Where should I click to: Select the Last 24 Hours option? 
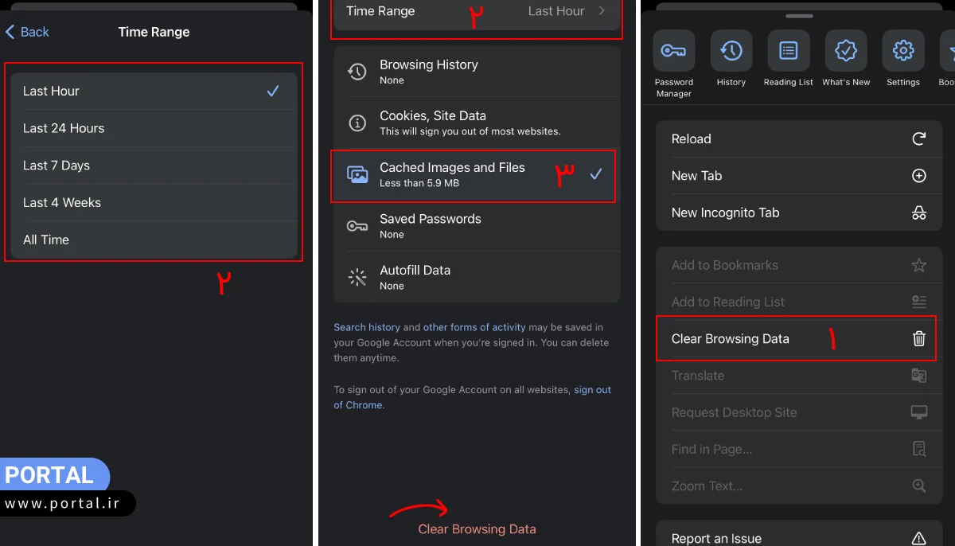153,128
